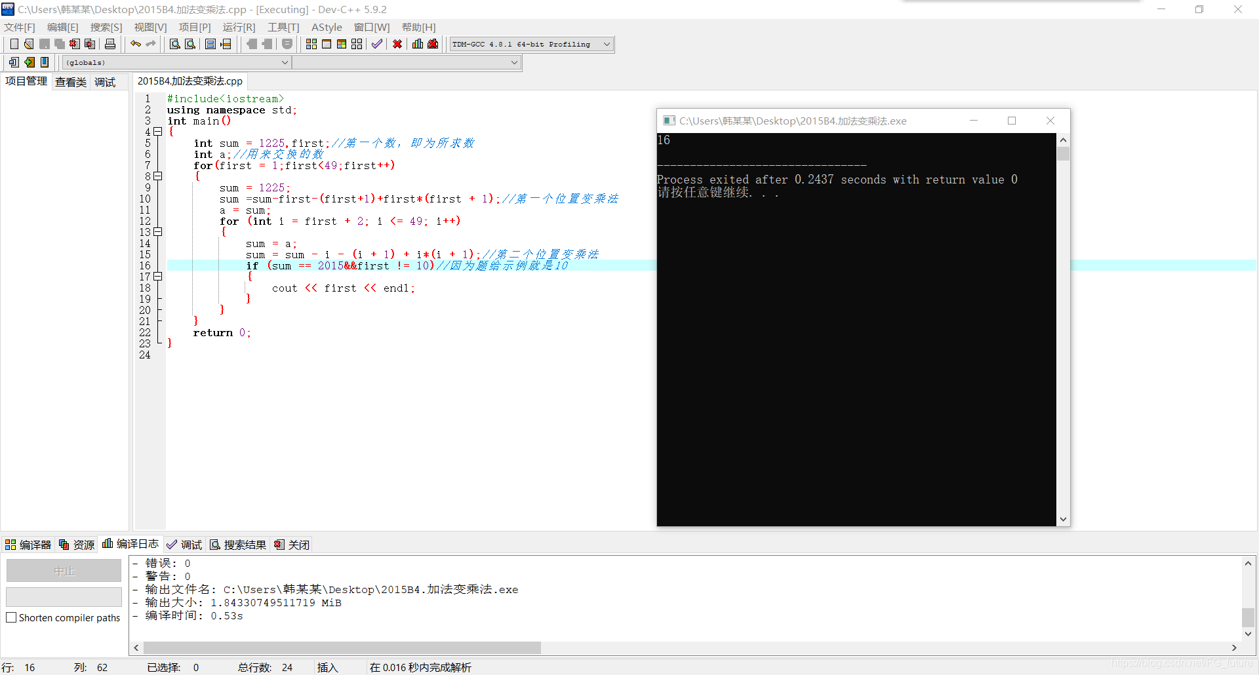This screenshot has height=675, width=1259.
Task: Open the 工具[T] menu
Action: coord(283,27)
